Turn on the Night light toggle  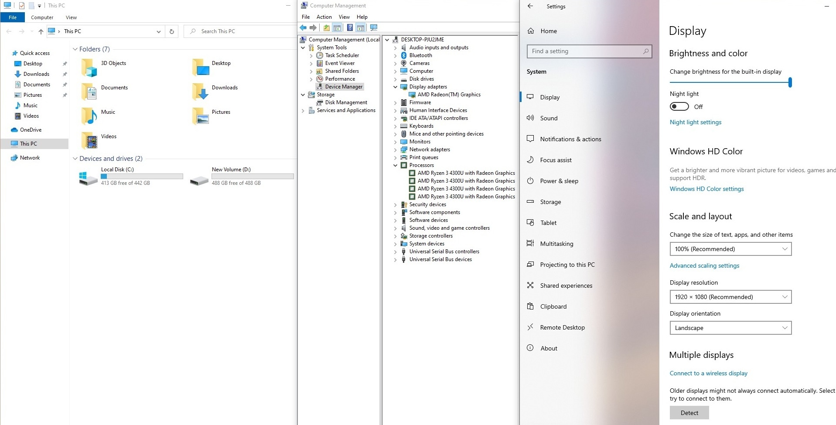tap(679, 107)
